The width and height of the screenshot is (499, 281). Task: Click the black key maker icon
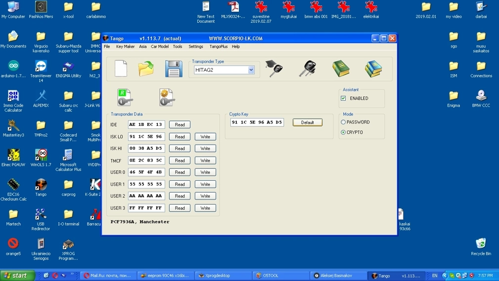point(308,68)
